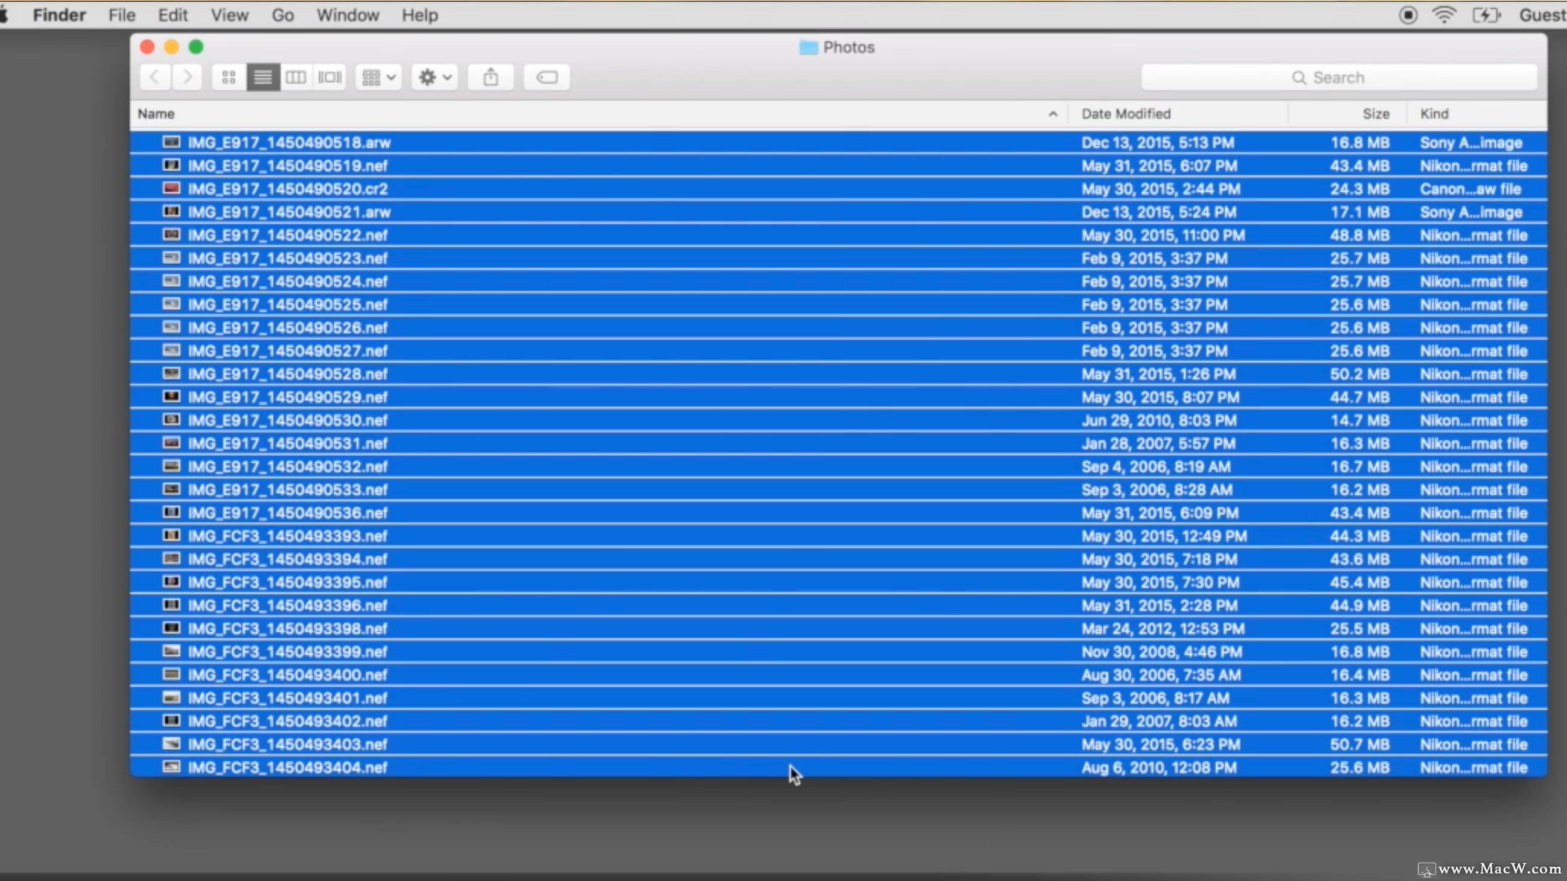The image size is (1567, 881).
Task: Select file IMG_E917_1450490526.nef
Action: pyautogui.click(x=838, y=327)
